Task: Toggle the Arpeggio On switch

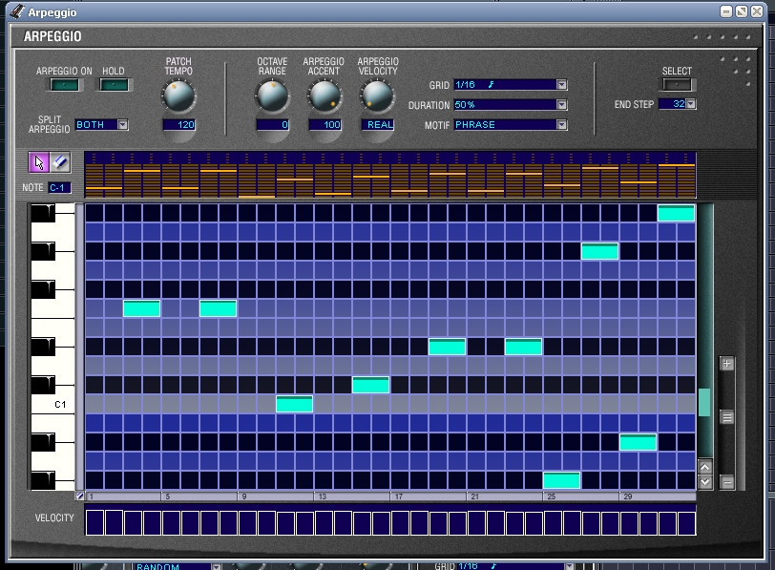Action: pyautogui.click(x=64, y=85)
